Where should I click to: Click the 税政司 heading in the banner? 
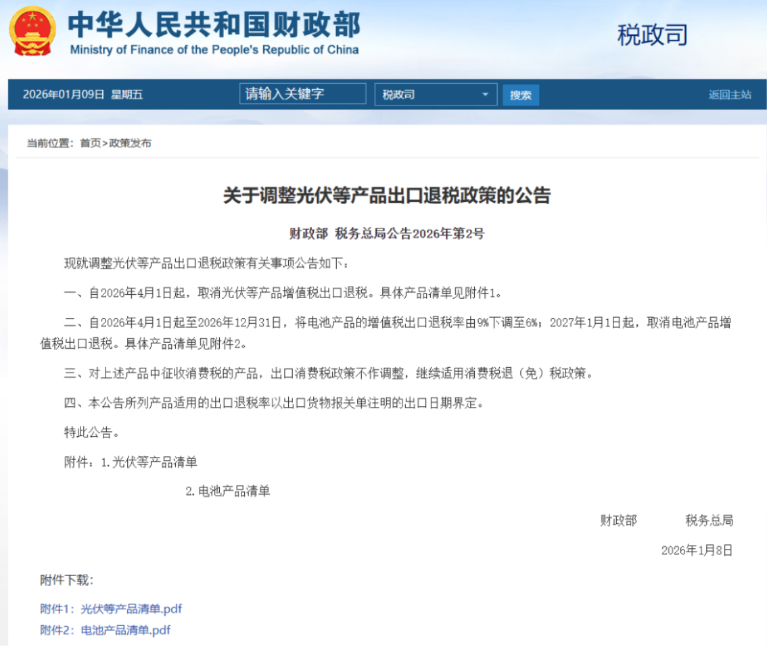[x=652, y=35]
